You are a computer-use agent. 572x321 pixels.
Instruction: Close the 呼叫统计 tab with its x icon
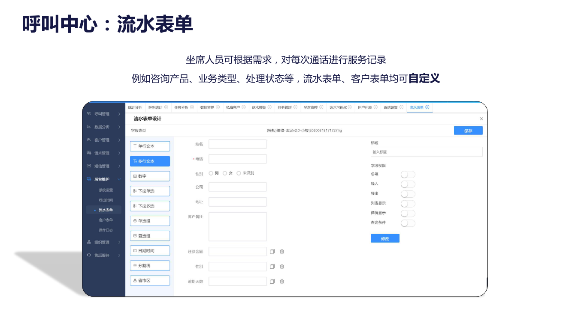coord(166,107)
